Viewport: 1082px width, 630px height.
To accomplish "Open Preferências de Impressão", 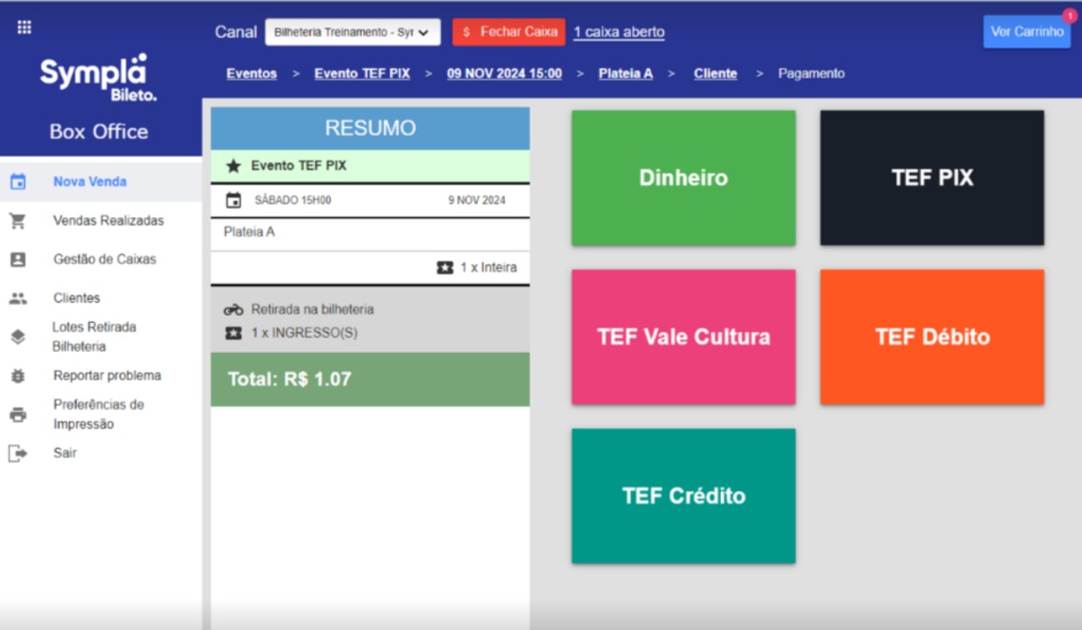I will (x=101, y=415).
